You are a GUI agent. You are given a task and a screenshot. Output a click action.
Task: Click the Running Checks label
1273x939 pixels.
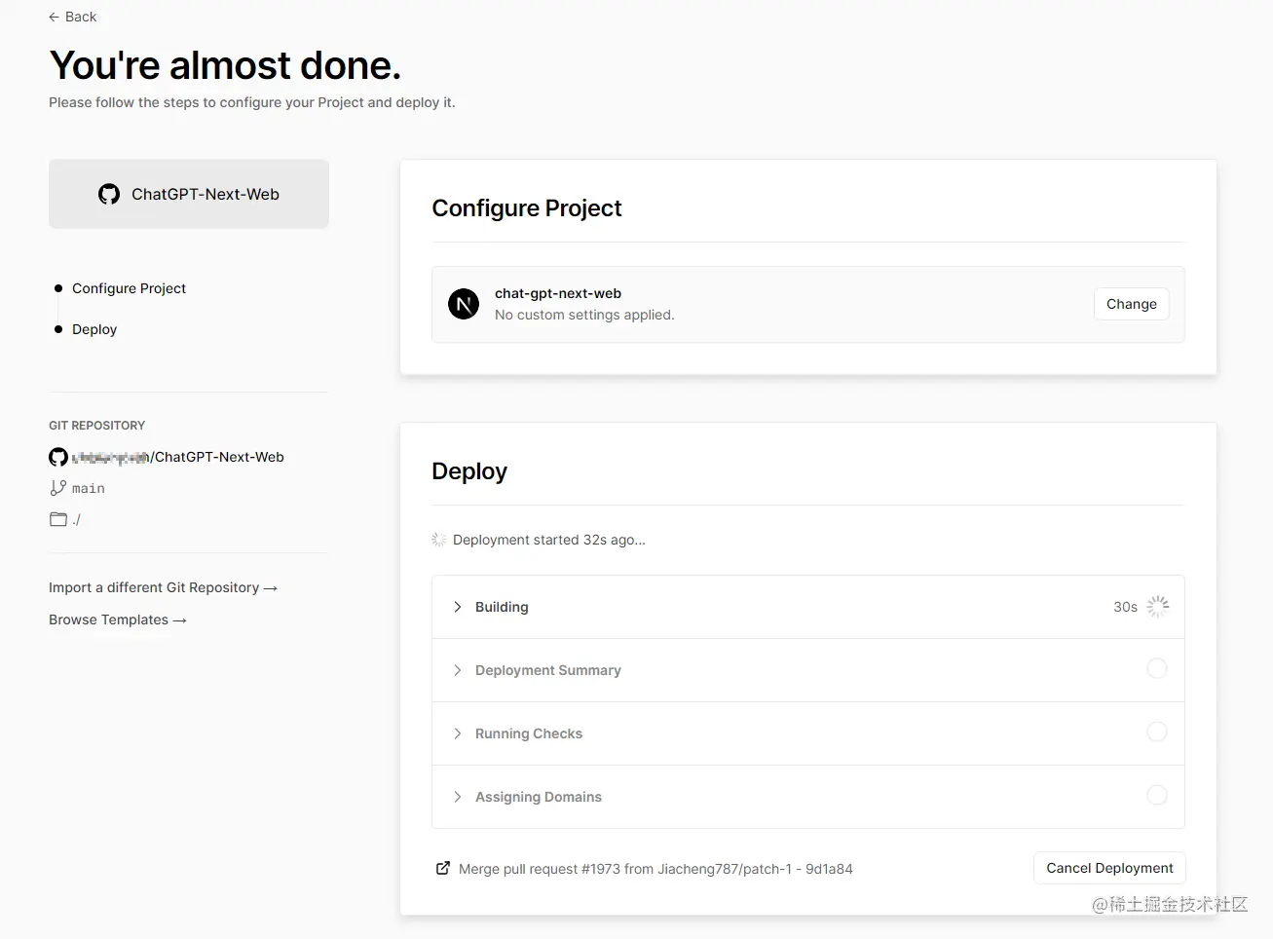(x=529, y=733)
